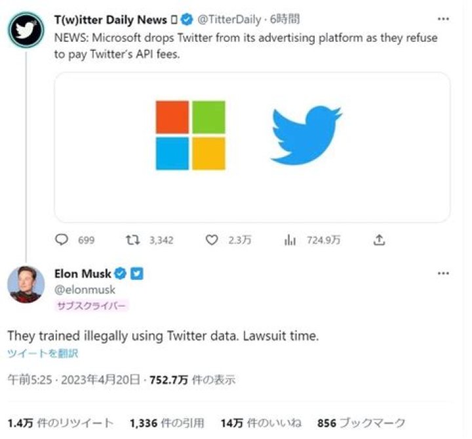Open Elon Musk's profile picture
The height and width of the screenshot is (439, 472).
coord(26,284)
